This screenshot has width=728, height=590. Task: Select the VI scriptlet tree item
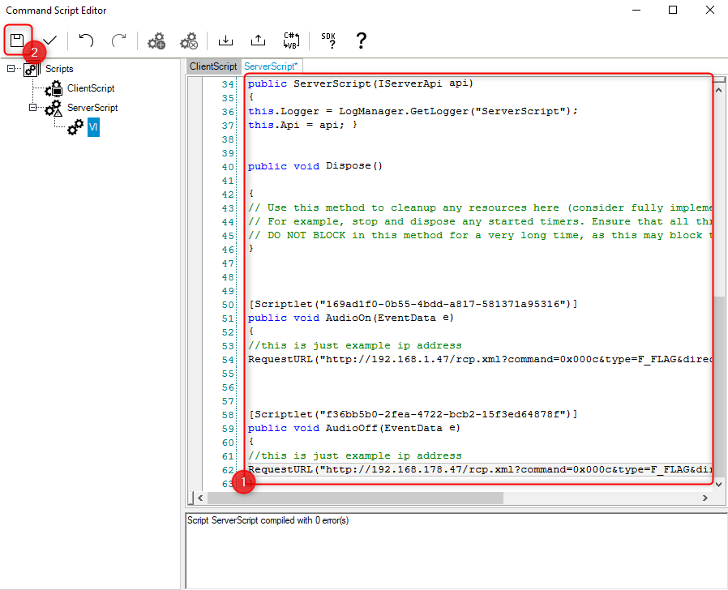[93, 127]
